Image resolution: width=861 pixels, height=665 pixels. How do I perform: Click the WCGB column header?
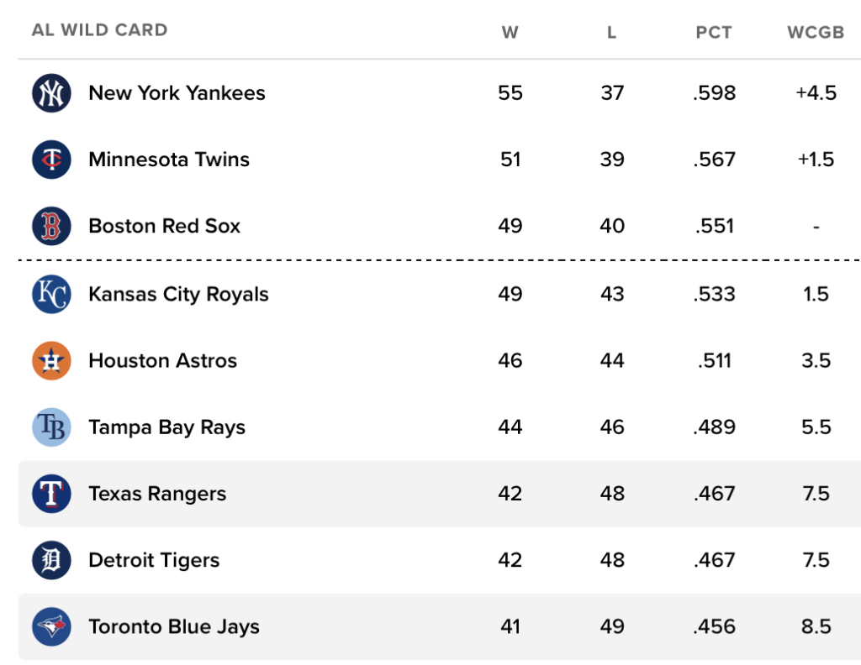815,33
